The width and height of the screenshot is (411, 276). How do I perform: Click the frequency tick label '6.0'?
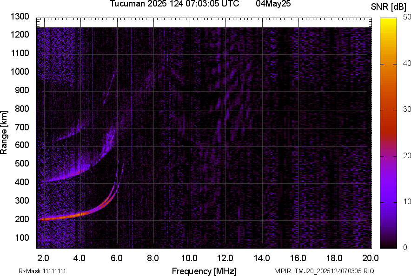117,258
